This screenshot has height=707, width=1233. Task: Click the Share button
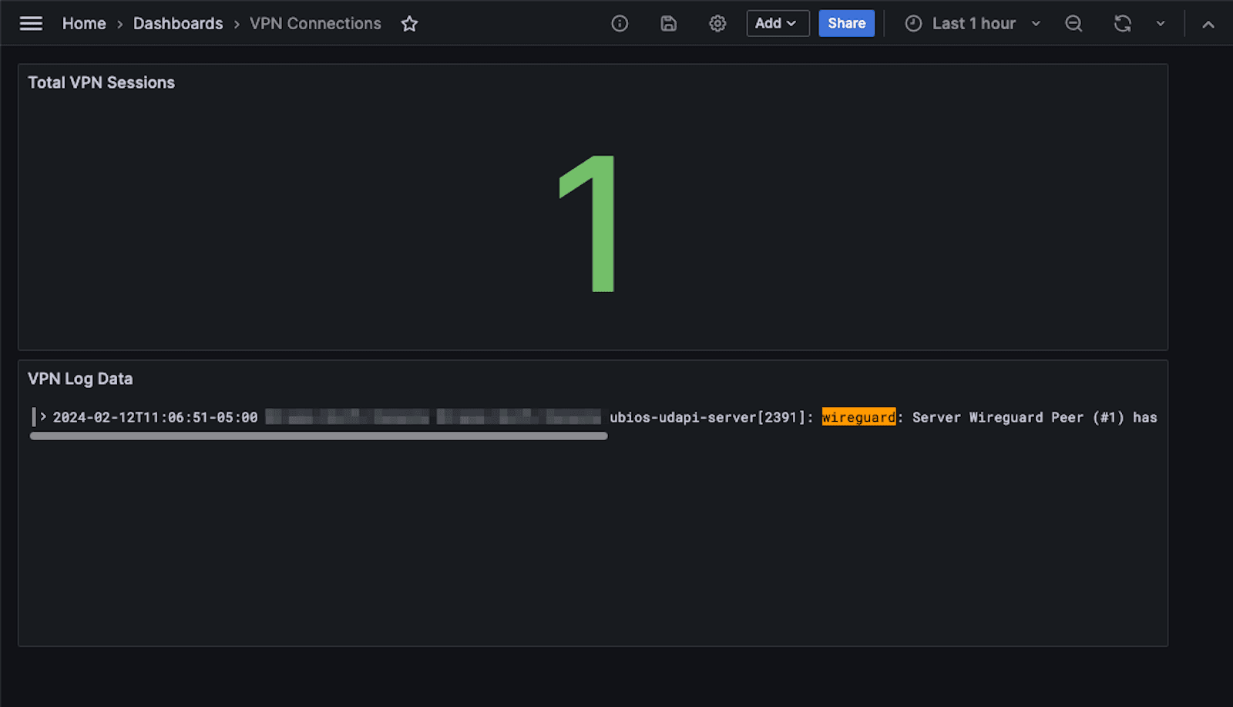[846, 23]
